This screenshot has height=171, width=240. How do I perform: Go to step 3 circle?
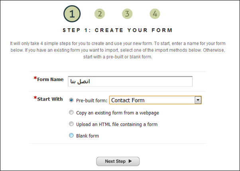127,14
